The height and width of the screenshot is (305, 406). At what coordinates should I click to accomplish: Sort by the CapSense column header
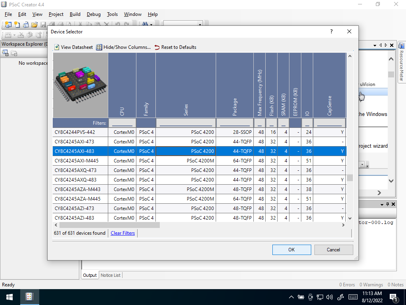point(329,85)
